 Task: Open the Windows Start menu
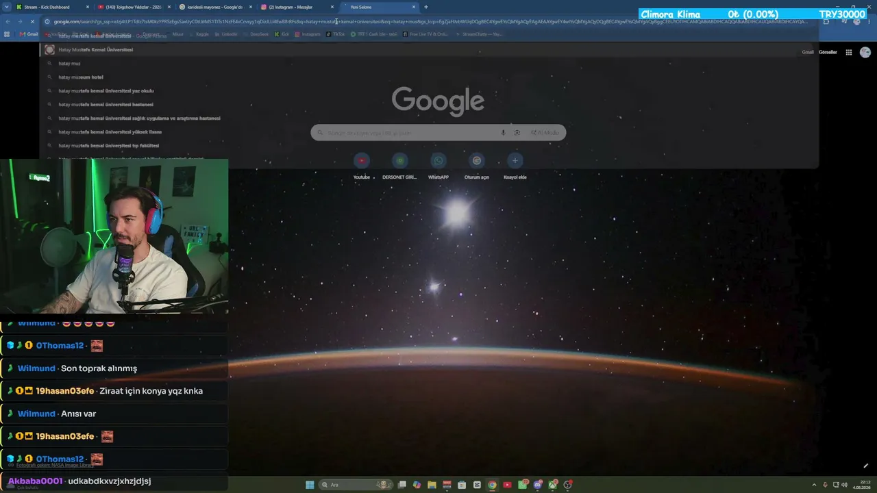coord(310,485)
